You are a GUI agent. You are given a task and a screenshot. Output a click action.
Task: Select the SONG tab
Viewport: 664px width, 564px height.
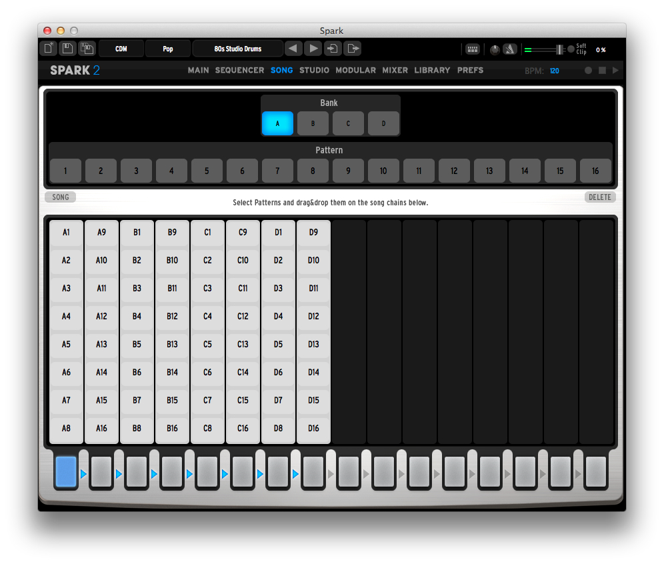[281, 70]
